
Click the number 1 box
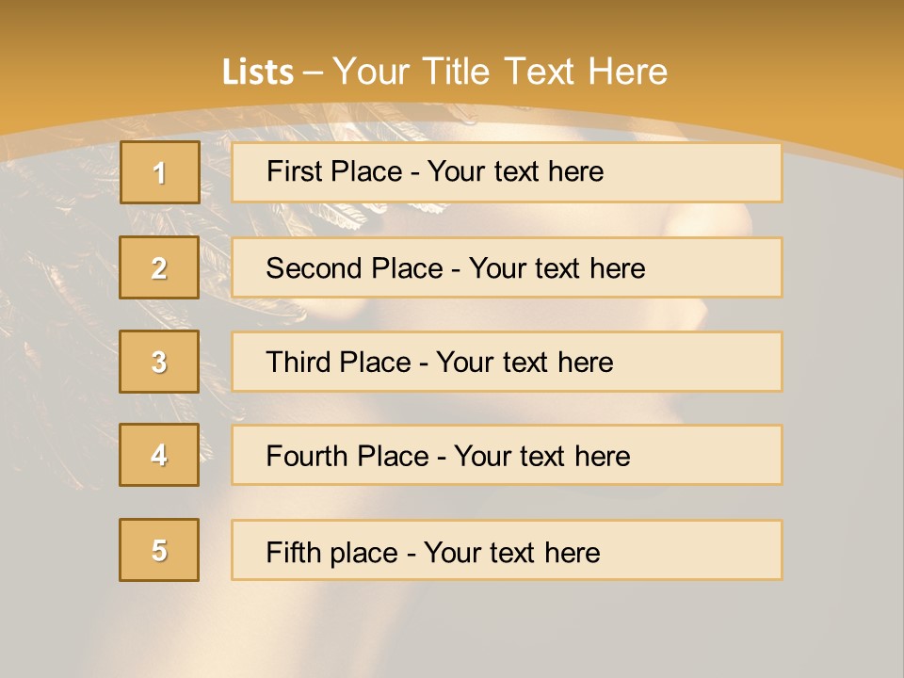[160, 172]
